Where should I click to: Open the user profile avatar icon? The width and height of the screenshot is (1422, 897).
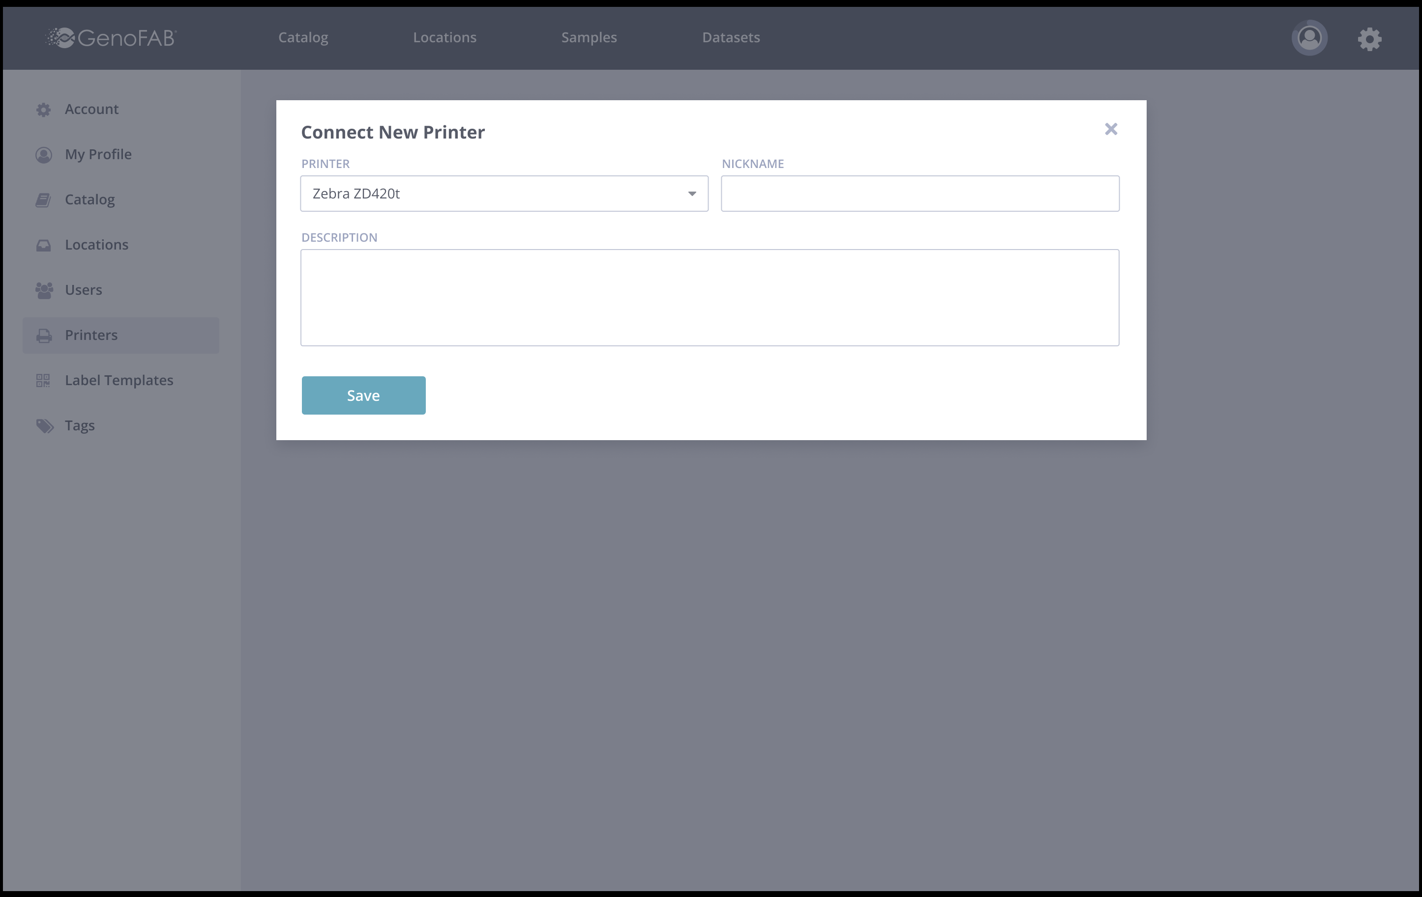pyautogui.click(x=1309, y=38)
